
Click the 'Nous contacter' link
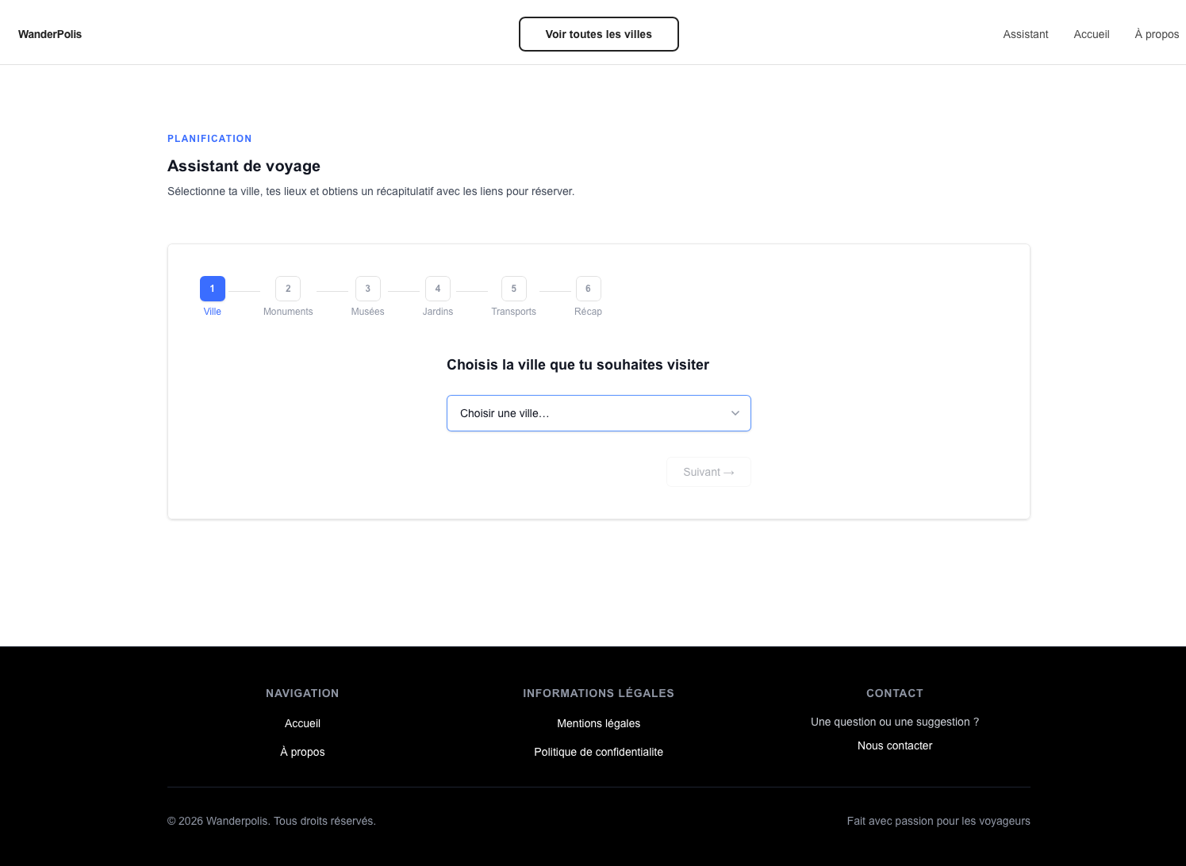(x=895, y=745)
